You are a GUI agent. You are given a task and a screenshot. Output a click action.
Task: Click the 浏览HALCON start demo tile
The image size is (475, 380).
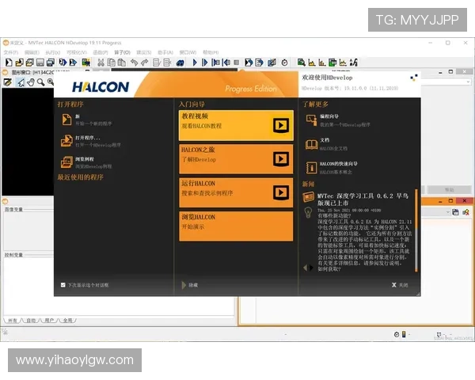coord(236,226)
